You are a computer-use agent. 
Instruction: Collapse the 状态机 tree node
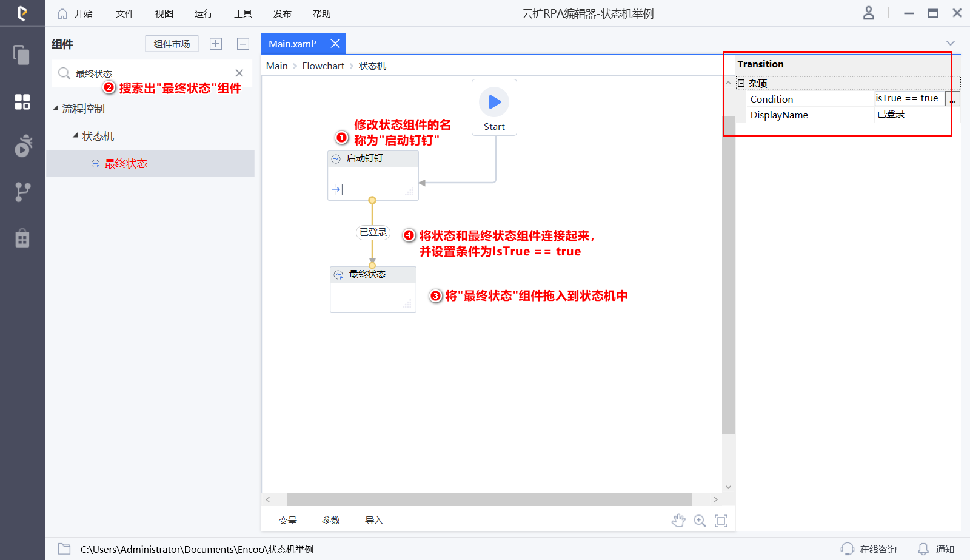click(x=76, y=136)
